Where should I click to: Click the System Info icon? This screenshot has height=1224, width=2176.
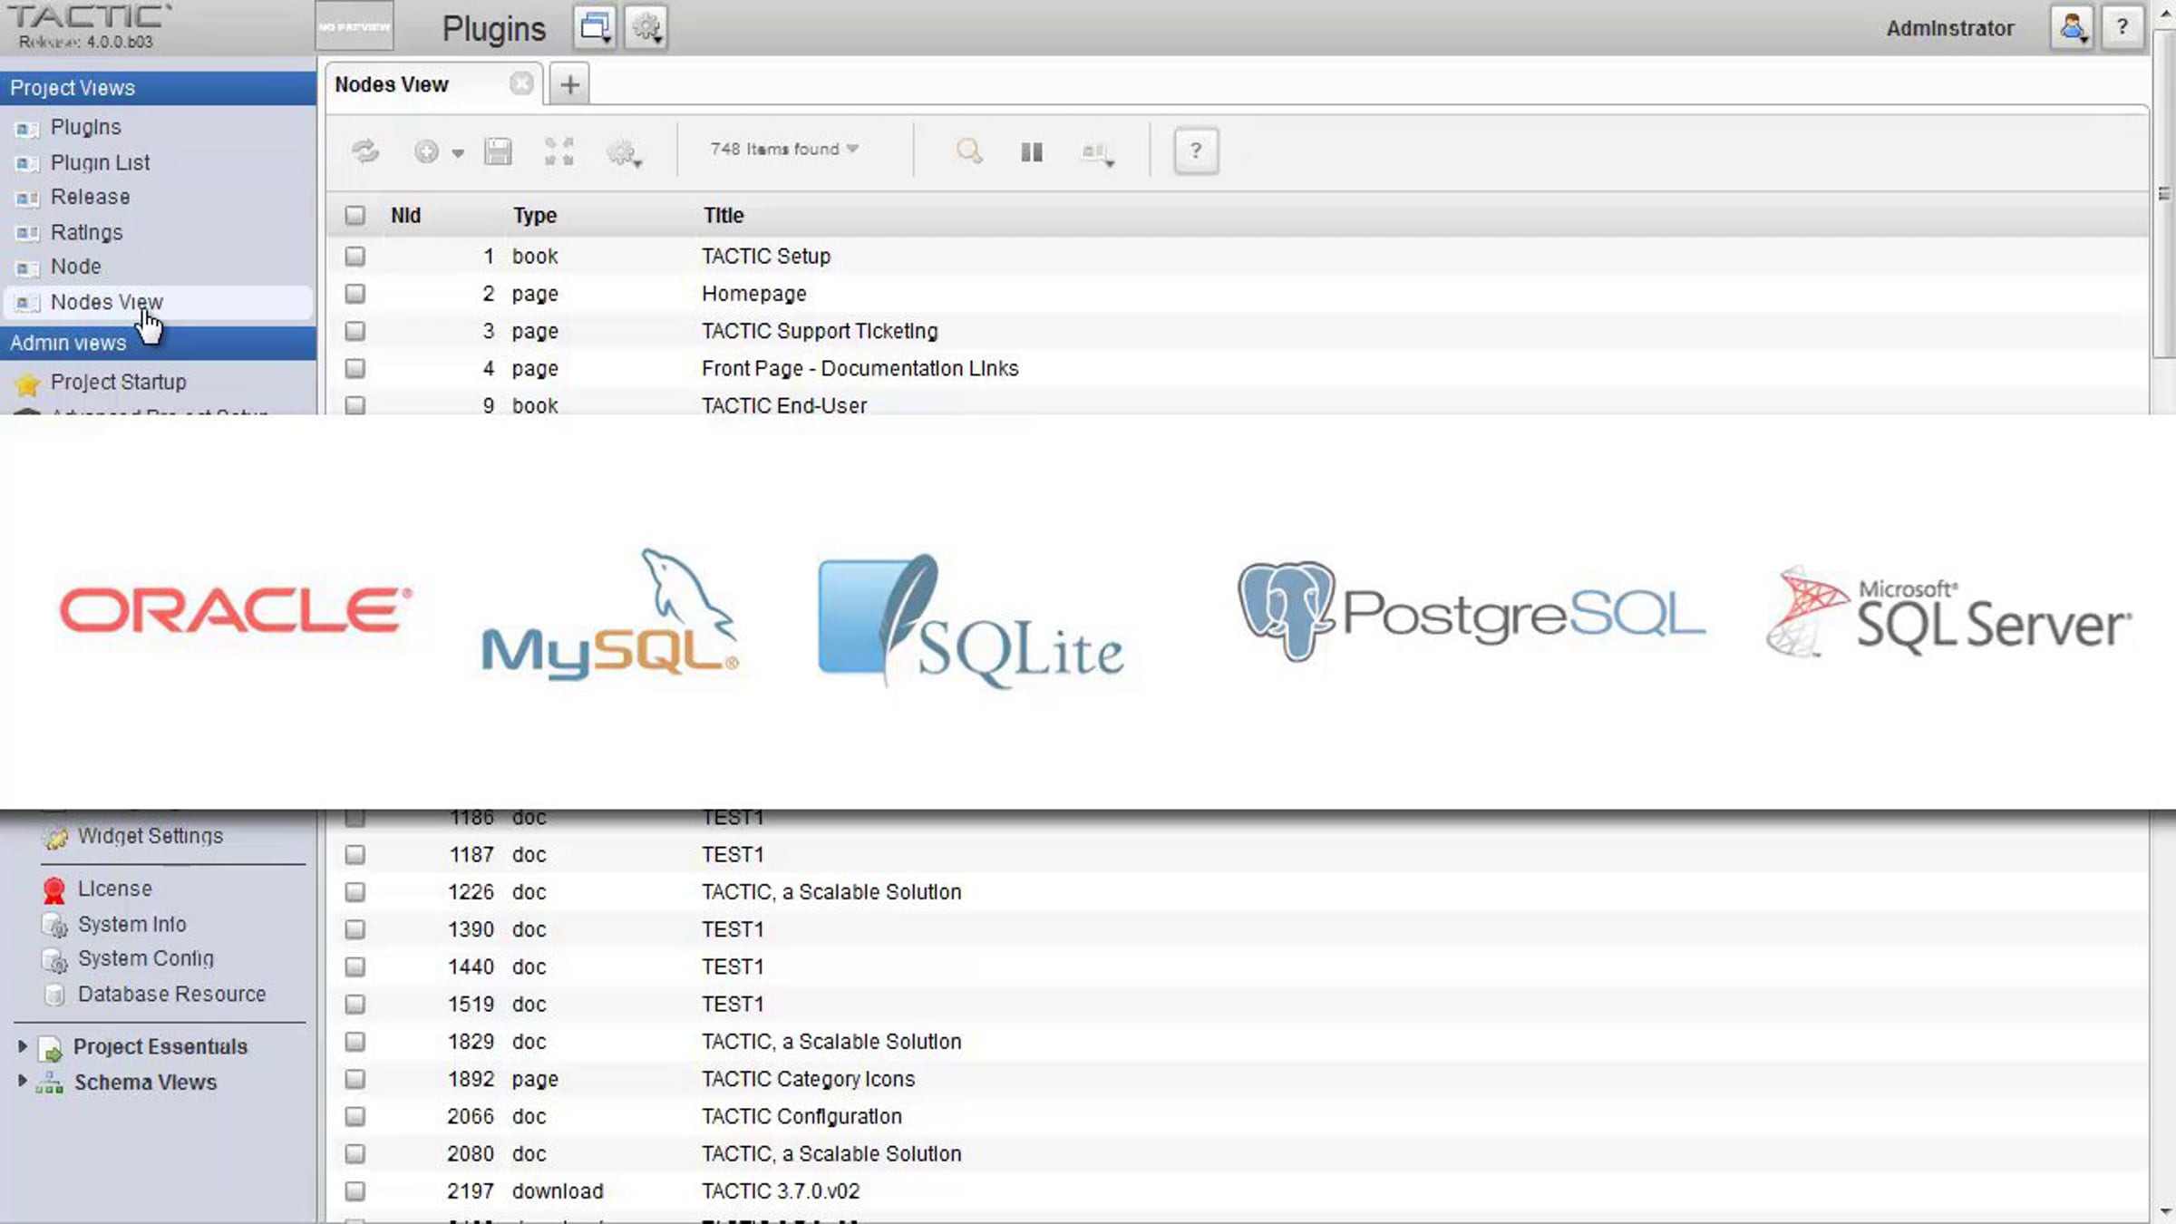click(x=55, y=926)
